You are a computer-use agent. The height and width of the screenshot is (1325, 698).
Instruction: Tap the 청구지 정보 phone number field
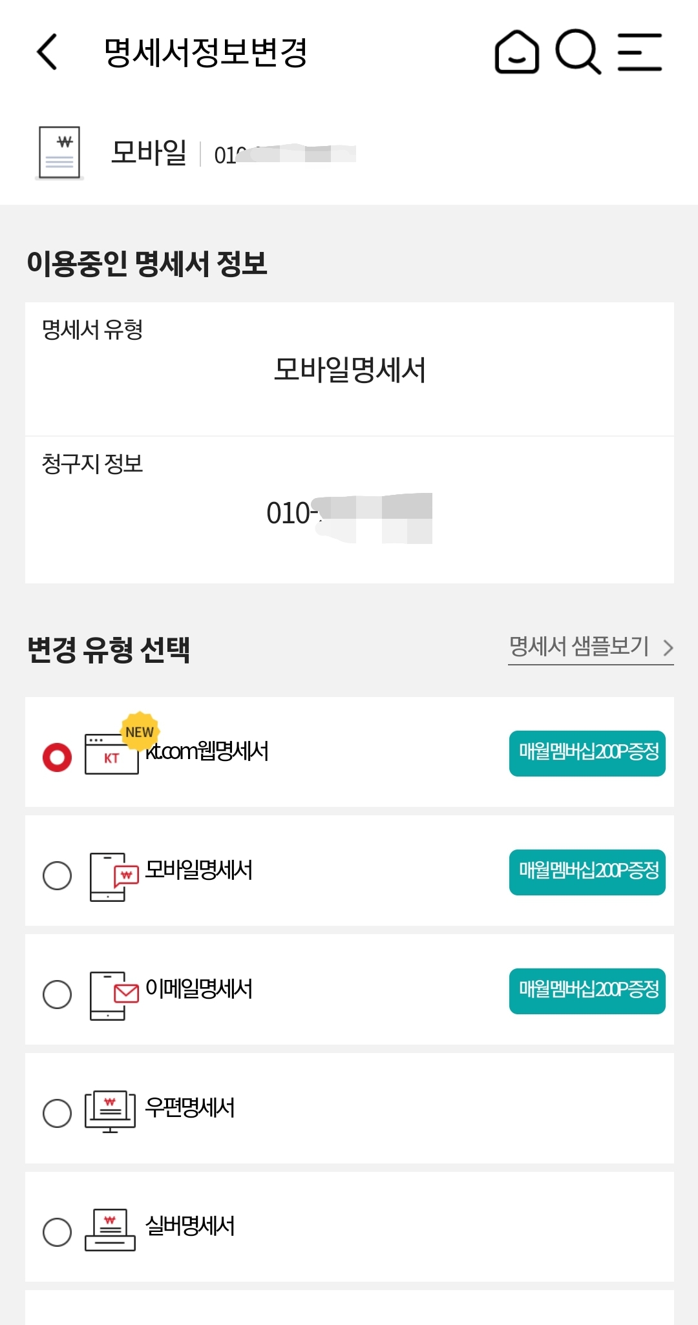point(349,515)
